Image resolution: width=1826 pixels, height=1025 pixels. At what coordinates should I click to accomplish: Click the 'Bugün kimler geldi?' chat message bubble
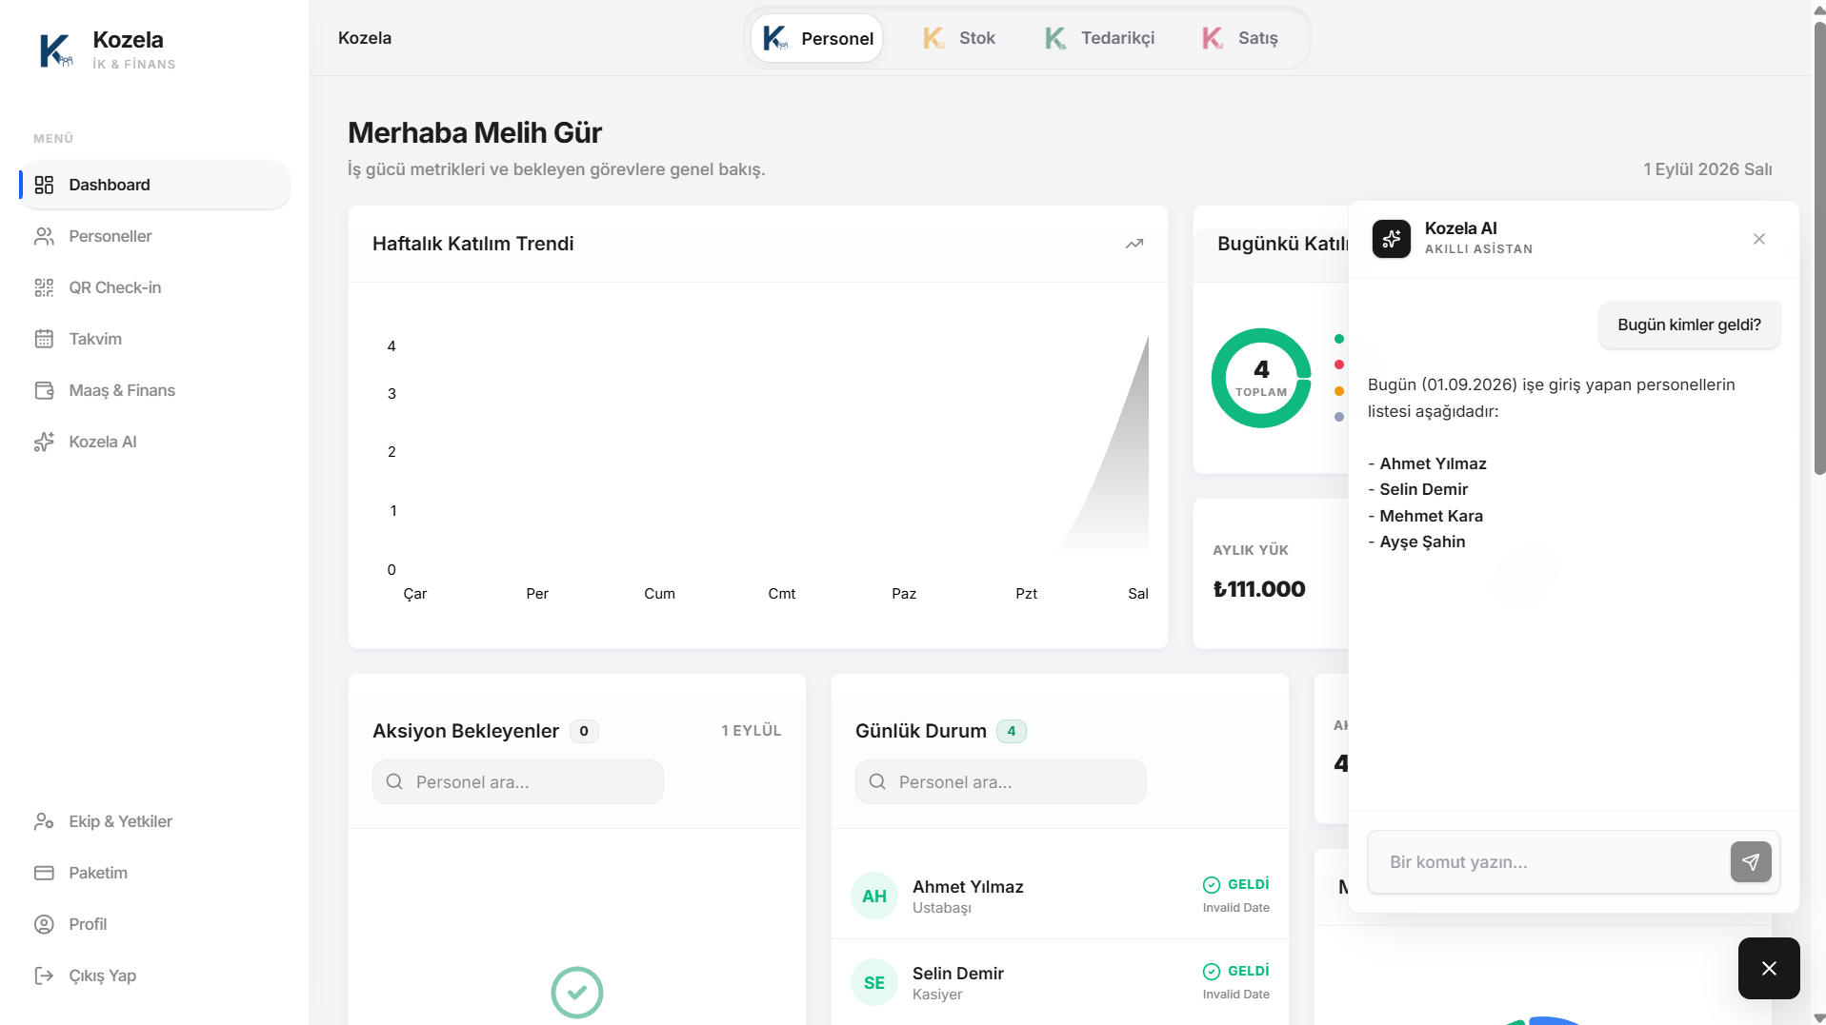pos(1689,325)
